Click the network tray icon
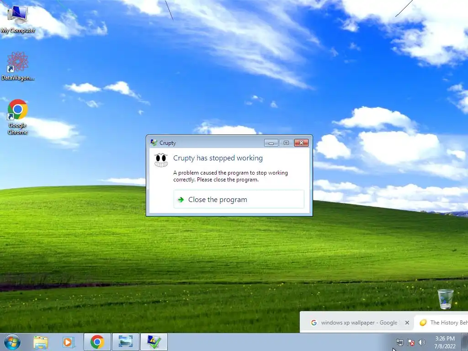Image resolution: width=468 pixels, height=351 pixels. tap(399, 342)
